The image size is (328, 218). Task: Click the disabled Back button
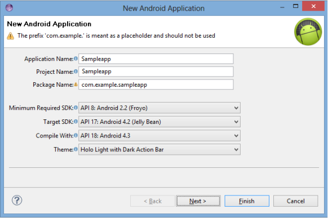pos(153,201)
